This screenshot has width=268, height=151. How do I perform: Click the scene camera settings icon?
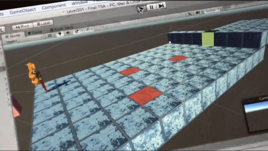click(198, 13)
